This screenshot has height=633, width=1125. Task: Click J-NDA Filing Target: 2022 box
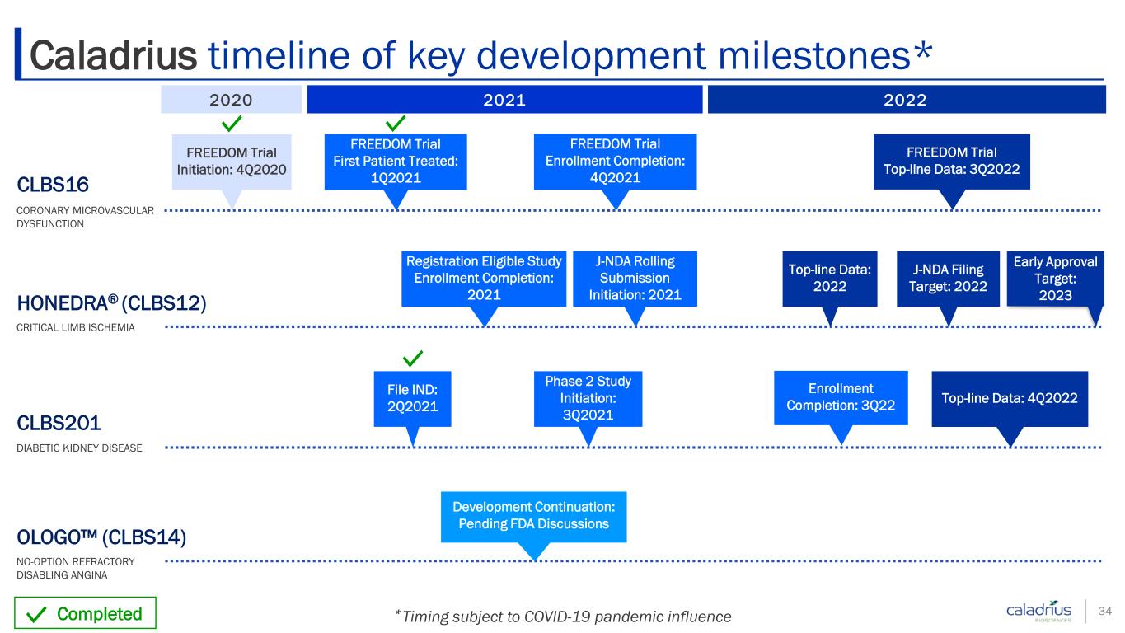pos(948,279)
